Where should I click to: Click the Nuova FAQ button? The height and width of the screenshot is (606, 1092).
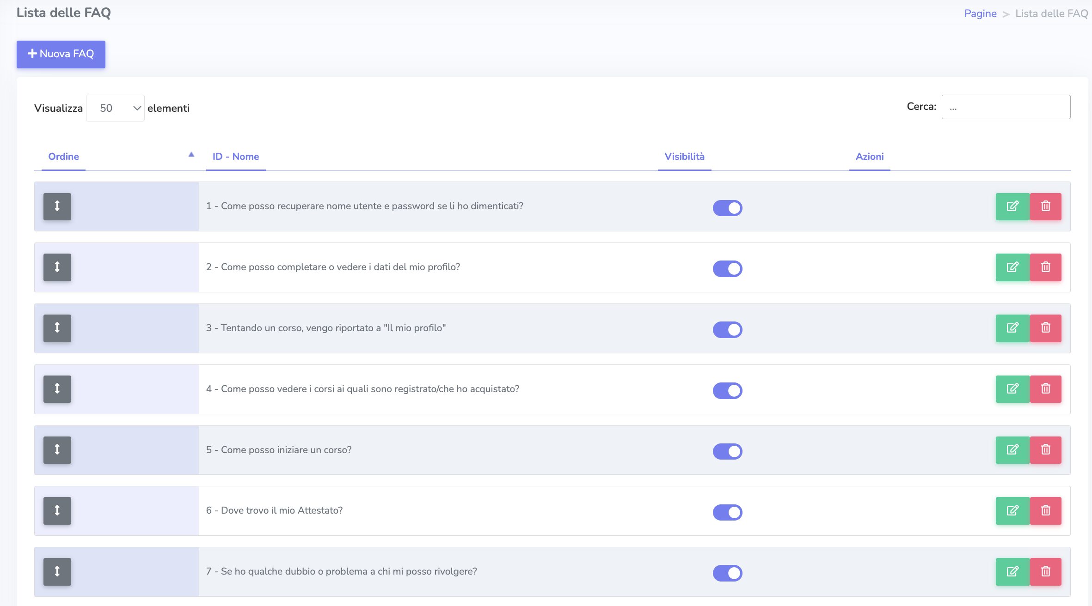[x=61, y=54]
